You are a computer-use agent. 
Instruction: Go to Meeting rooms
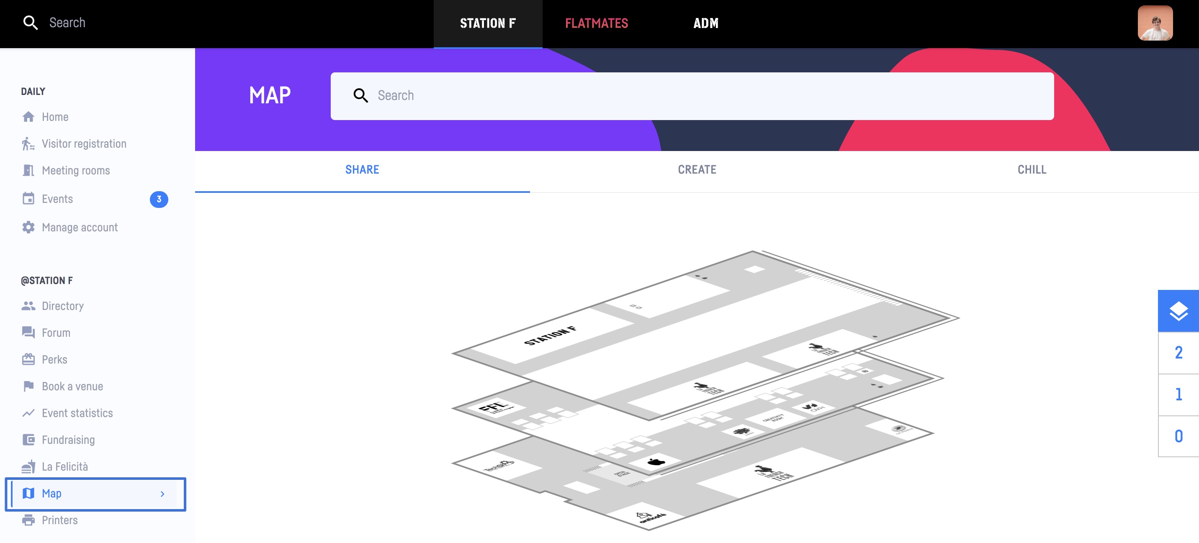(76, 170)
